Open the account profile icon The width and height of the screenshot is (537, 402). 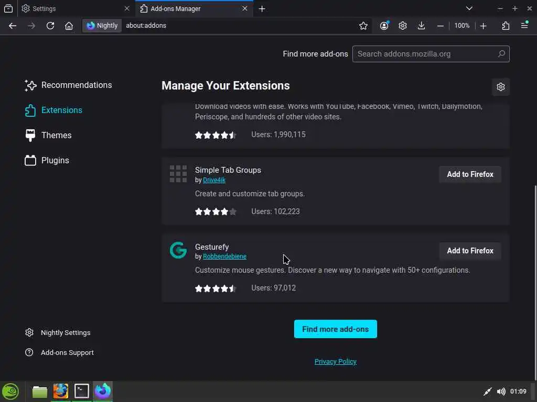pyautogui.click(x=384, y=26)
